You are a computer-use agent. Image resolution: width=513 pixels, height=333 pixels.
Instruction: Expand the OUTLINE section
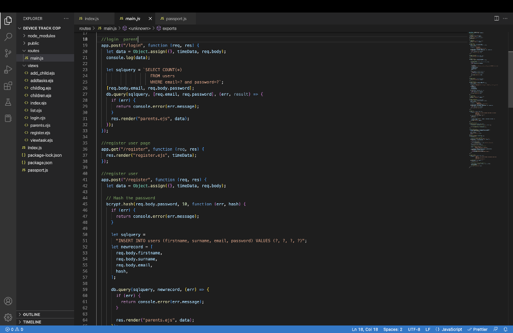[x=31, y=314]
